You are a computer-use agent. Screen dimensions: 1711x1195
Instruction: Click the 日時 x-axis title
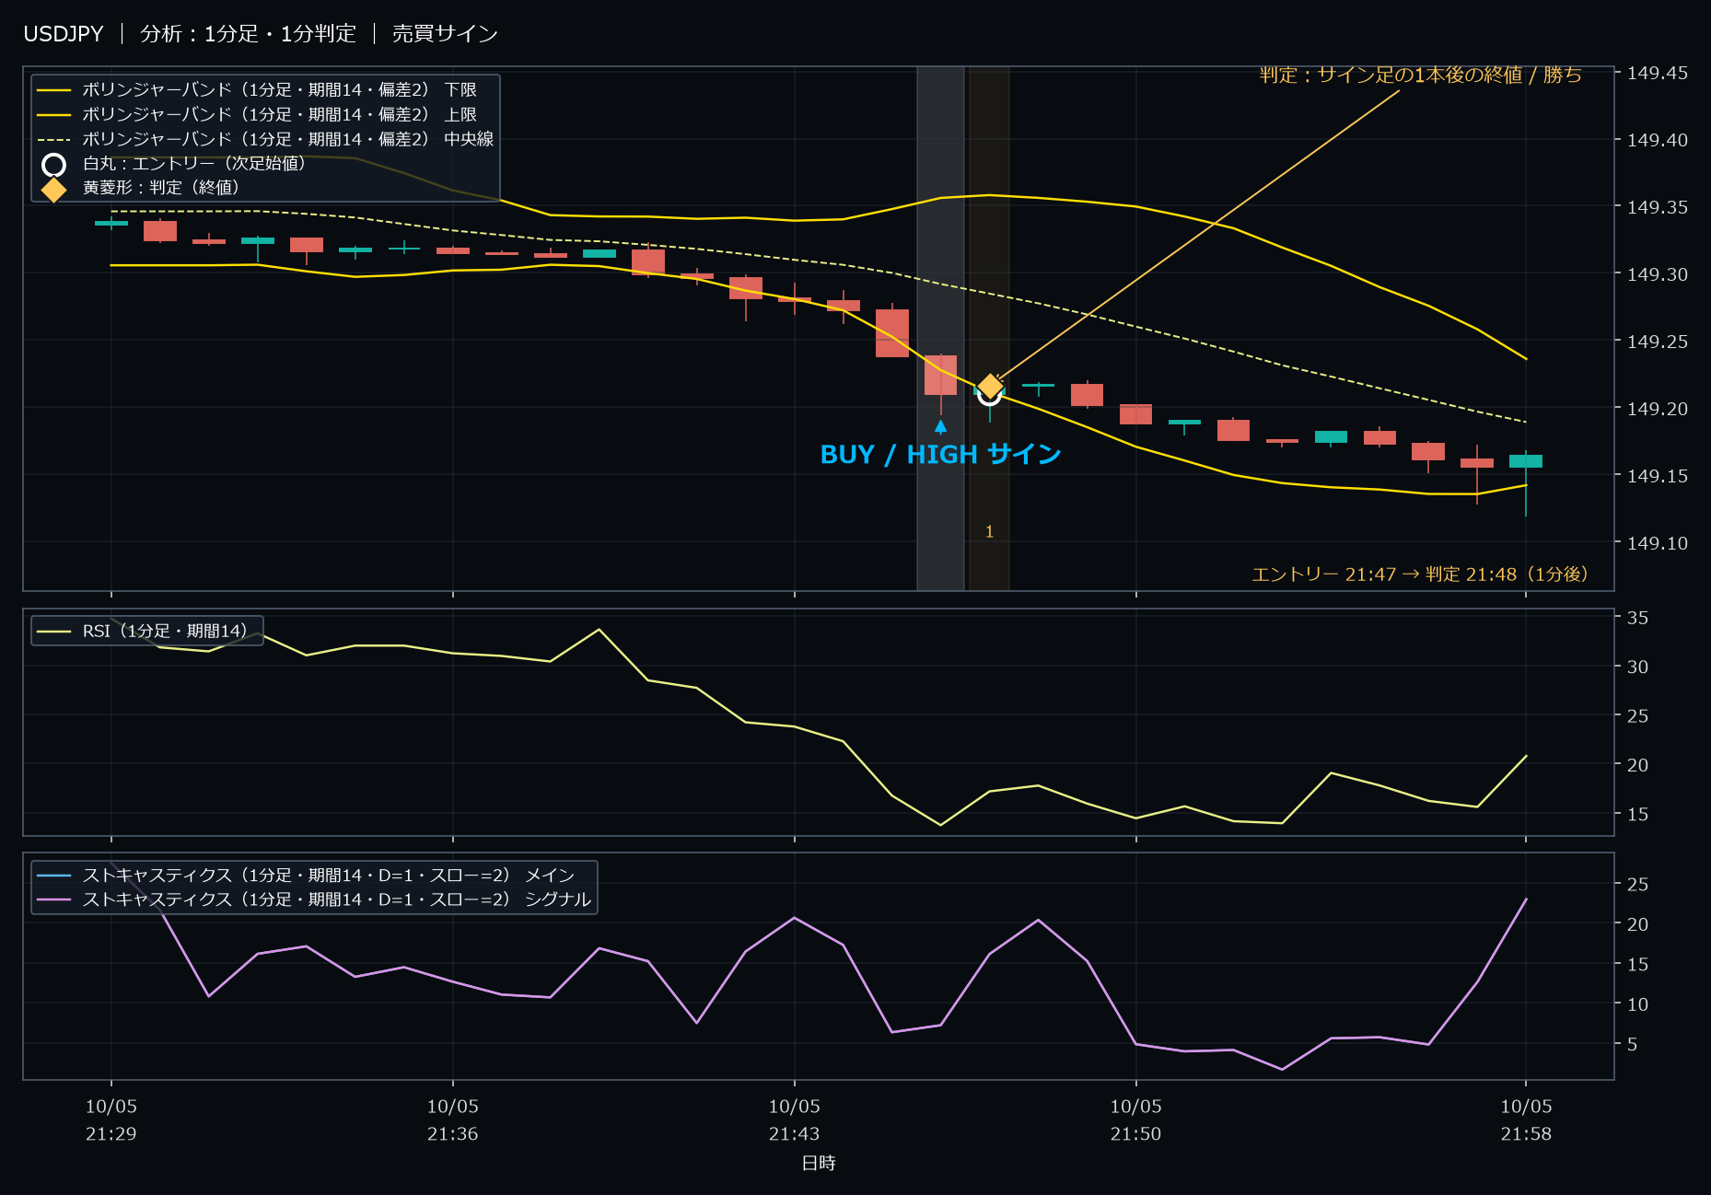819,1164
